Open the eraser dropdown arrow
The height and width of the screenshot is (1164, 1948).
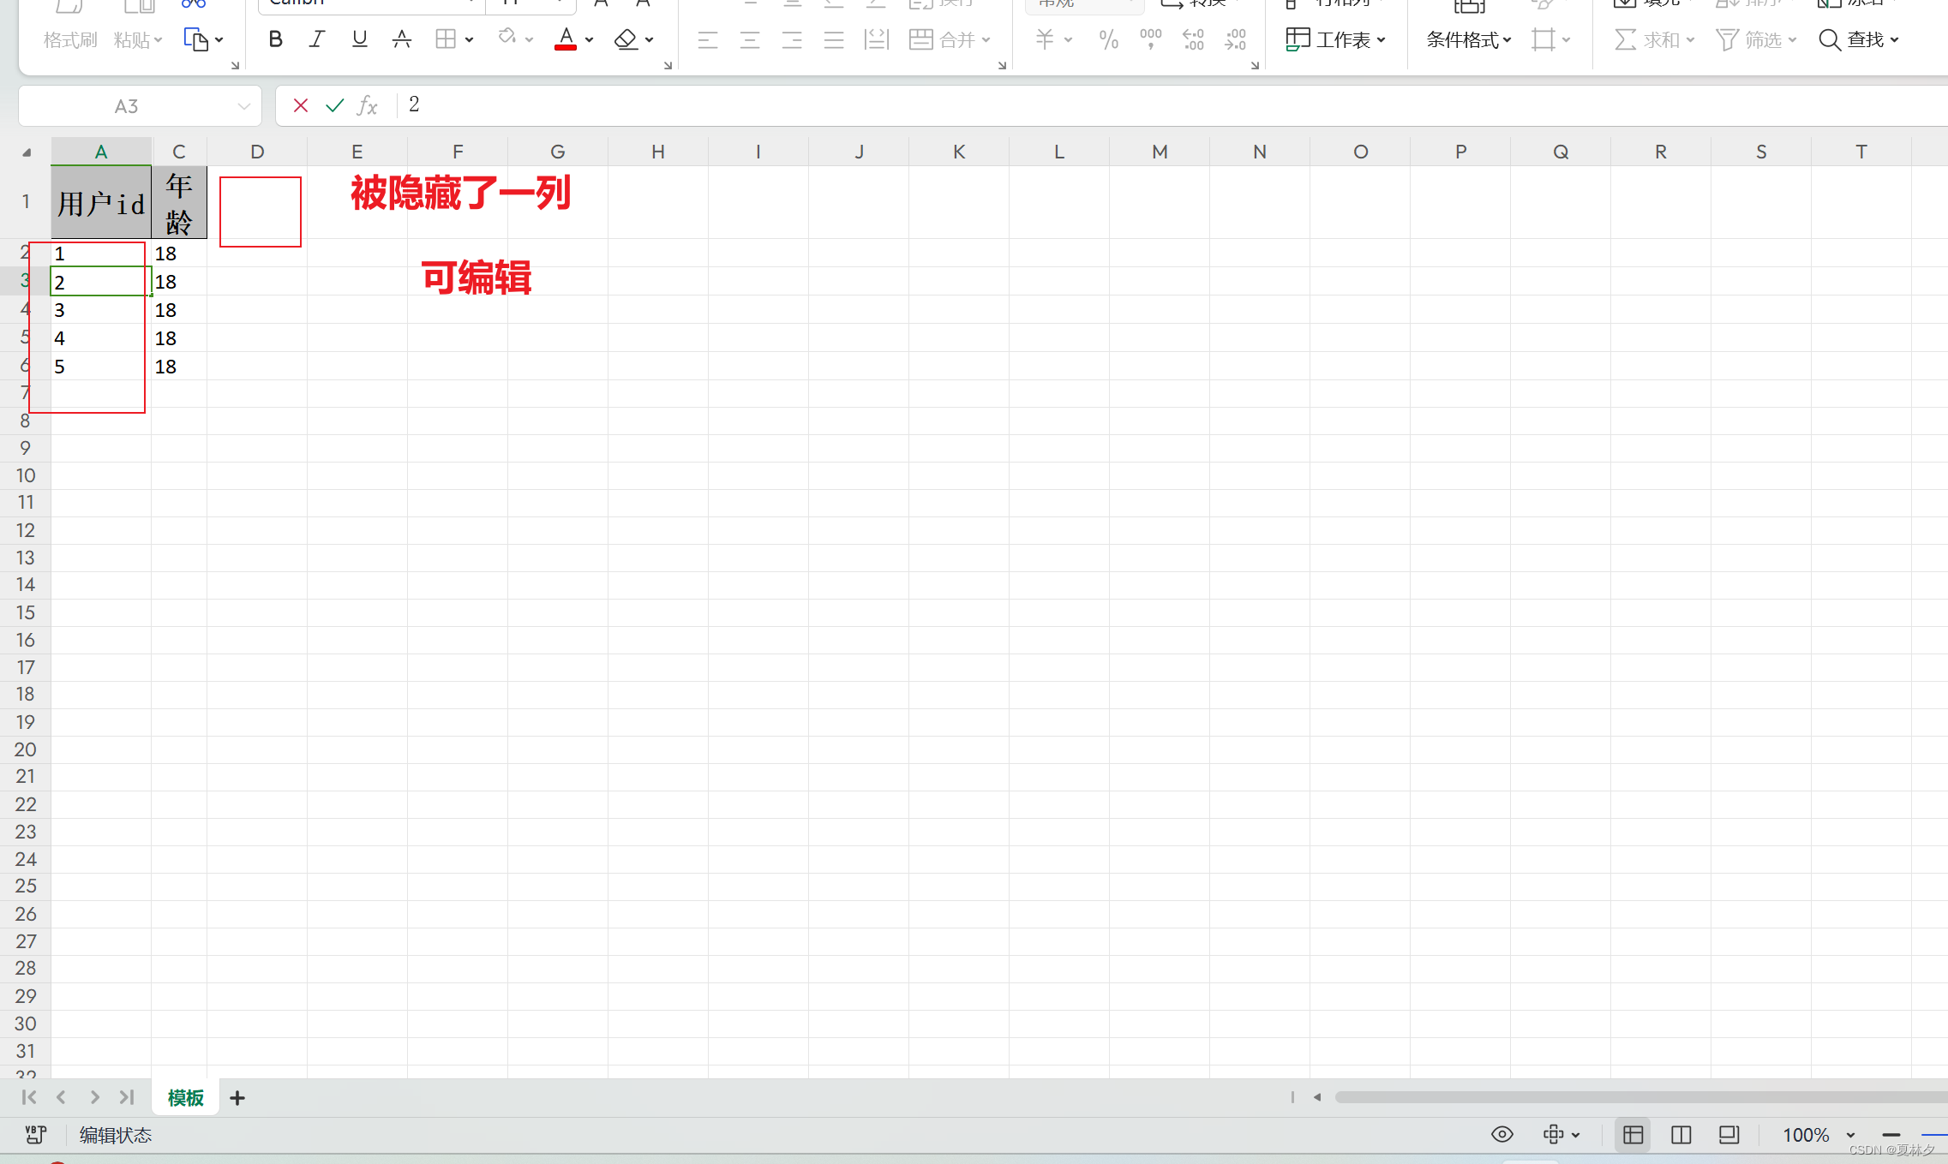point(649,40)
